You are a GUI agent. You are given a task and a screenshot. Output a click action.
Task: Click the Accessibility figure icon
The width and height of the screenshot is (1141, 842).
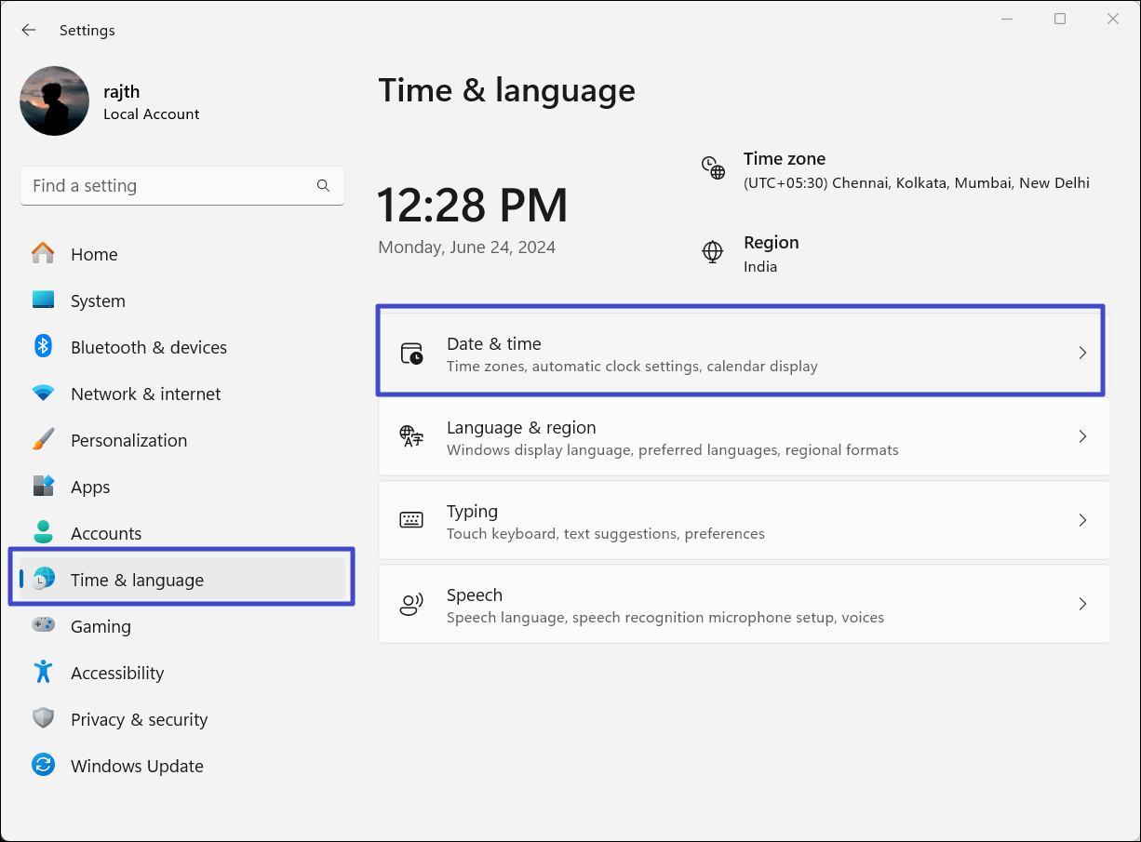pyautogui.click(x=43, y=672)
